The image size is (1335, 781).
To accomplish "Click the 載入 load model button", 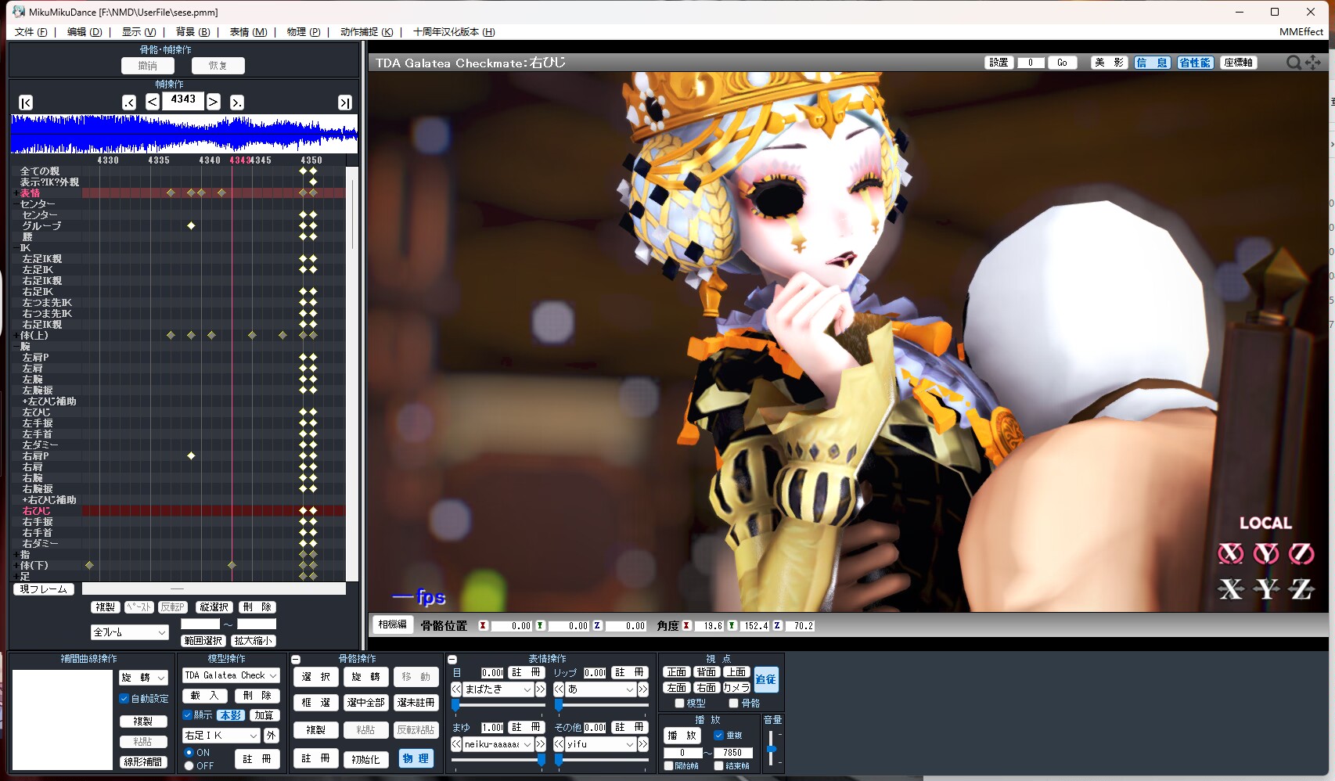I will tap(204, 696).
